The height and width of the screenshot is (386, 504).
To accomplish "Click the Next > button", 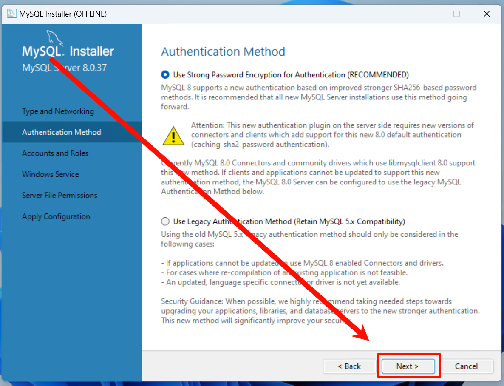I will tap(408, 366).
